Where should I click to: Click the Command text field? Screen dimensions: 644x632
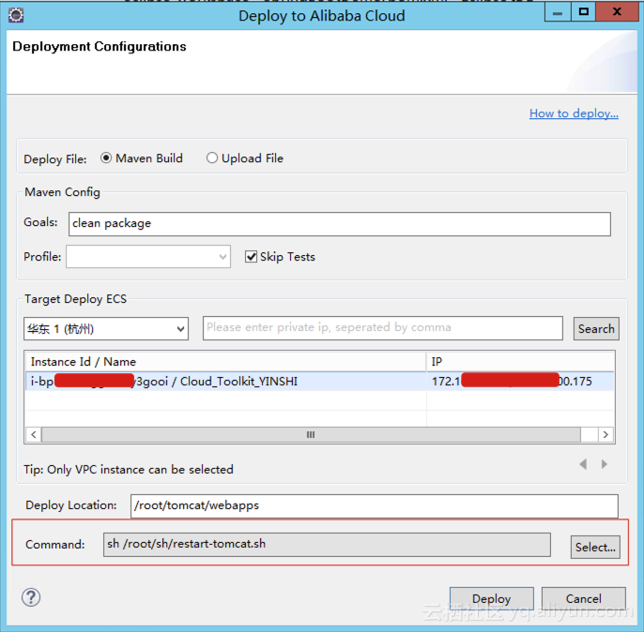327,545
